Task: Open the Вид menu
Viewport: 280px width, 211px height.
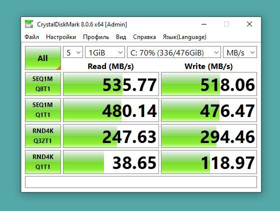Action: [121, 37]
